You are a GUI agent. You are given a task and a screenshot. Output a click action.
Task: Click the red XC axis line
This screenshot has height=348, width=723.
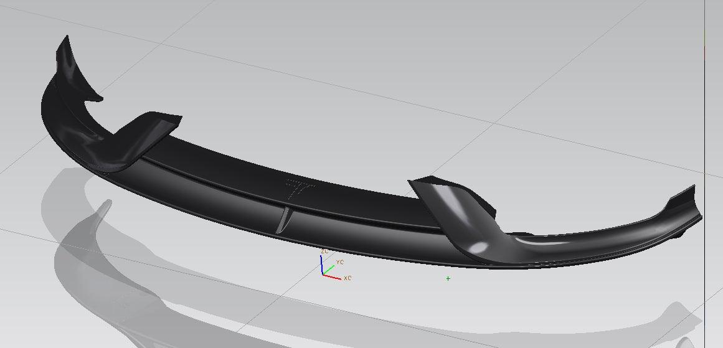coord(332,276)
